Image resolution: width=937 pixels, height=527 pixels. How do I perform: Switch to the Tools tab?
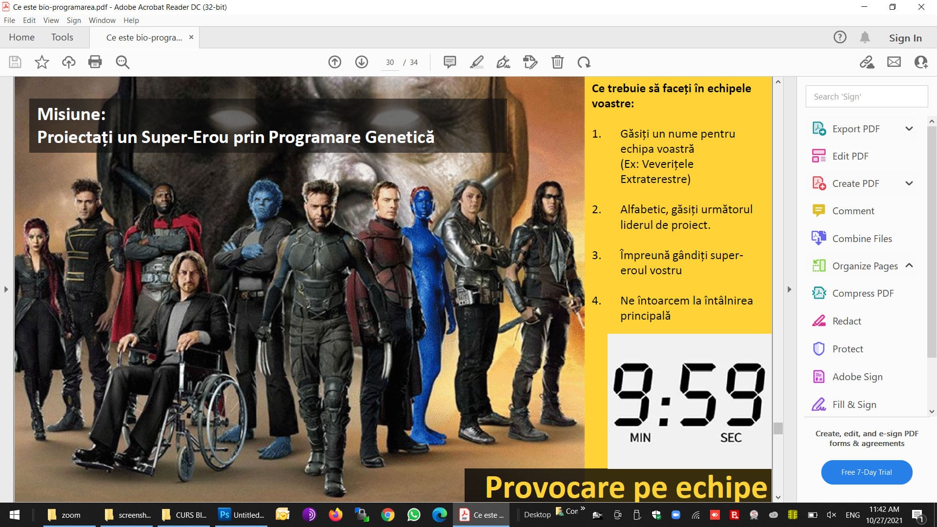click(62, 37)
